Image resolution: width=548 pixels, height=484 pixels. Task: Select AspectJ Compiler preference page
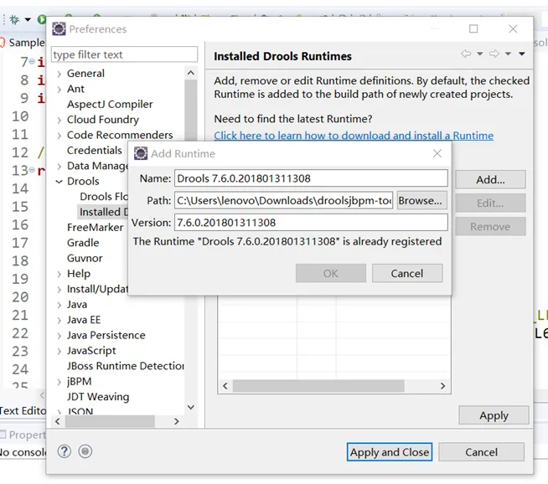(110, 104)
